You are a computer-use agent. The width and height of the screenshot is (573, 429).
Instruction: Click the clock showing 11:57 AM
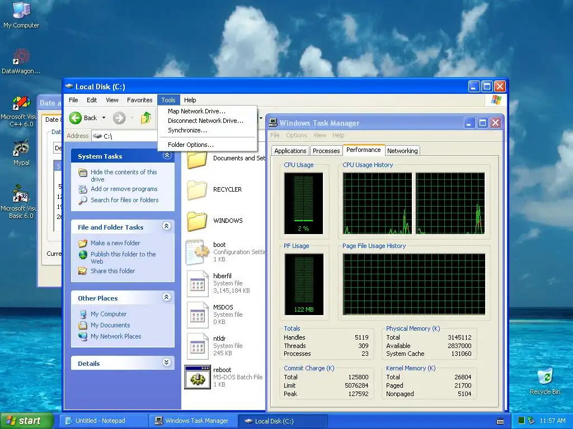coord(552,421)
